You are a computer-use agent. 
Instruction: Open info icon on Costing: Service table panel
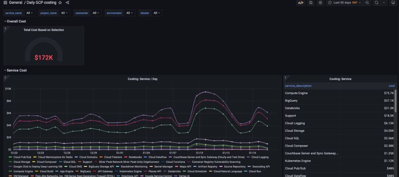(286, 77)
